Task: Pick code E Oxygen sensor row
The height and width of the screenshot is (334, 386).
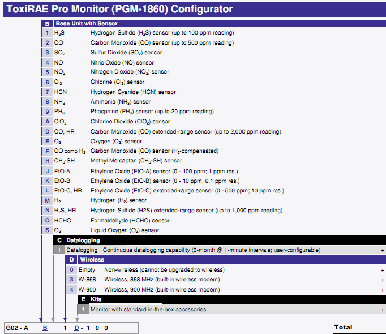Action: click(x=48, y=142)
